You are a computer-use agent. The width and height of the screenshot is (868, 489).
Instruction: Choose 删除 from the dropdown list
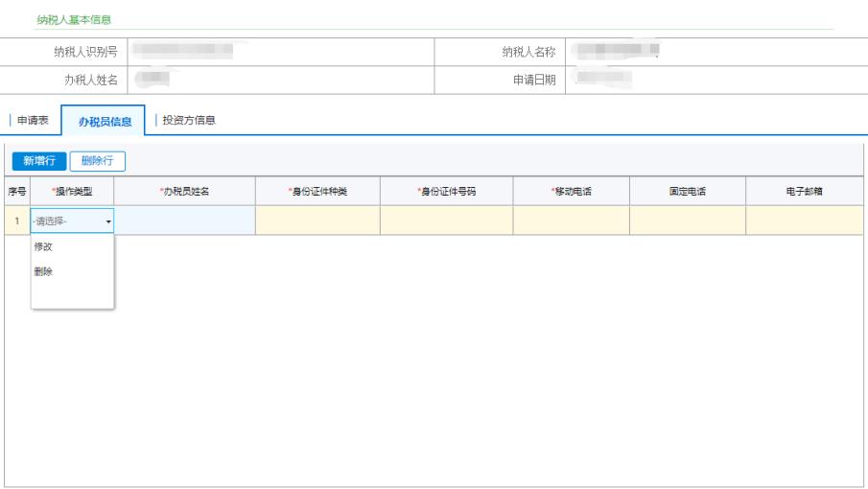coord(44,272)
